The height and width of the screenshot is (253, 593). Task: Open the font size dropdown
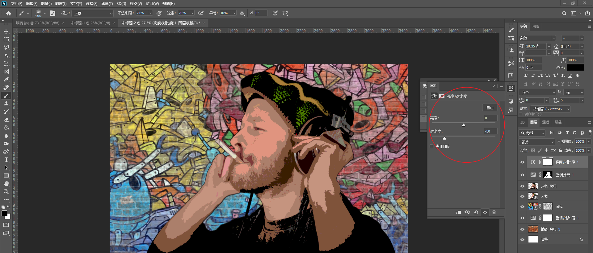coord(549,46)
